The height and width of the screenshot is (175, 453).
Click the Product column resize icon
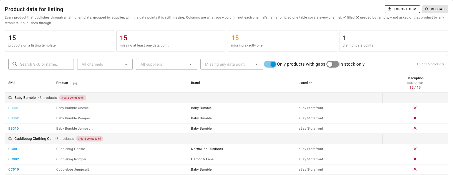tap(75, 84)
